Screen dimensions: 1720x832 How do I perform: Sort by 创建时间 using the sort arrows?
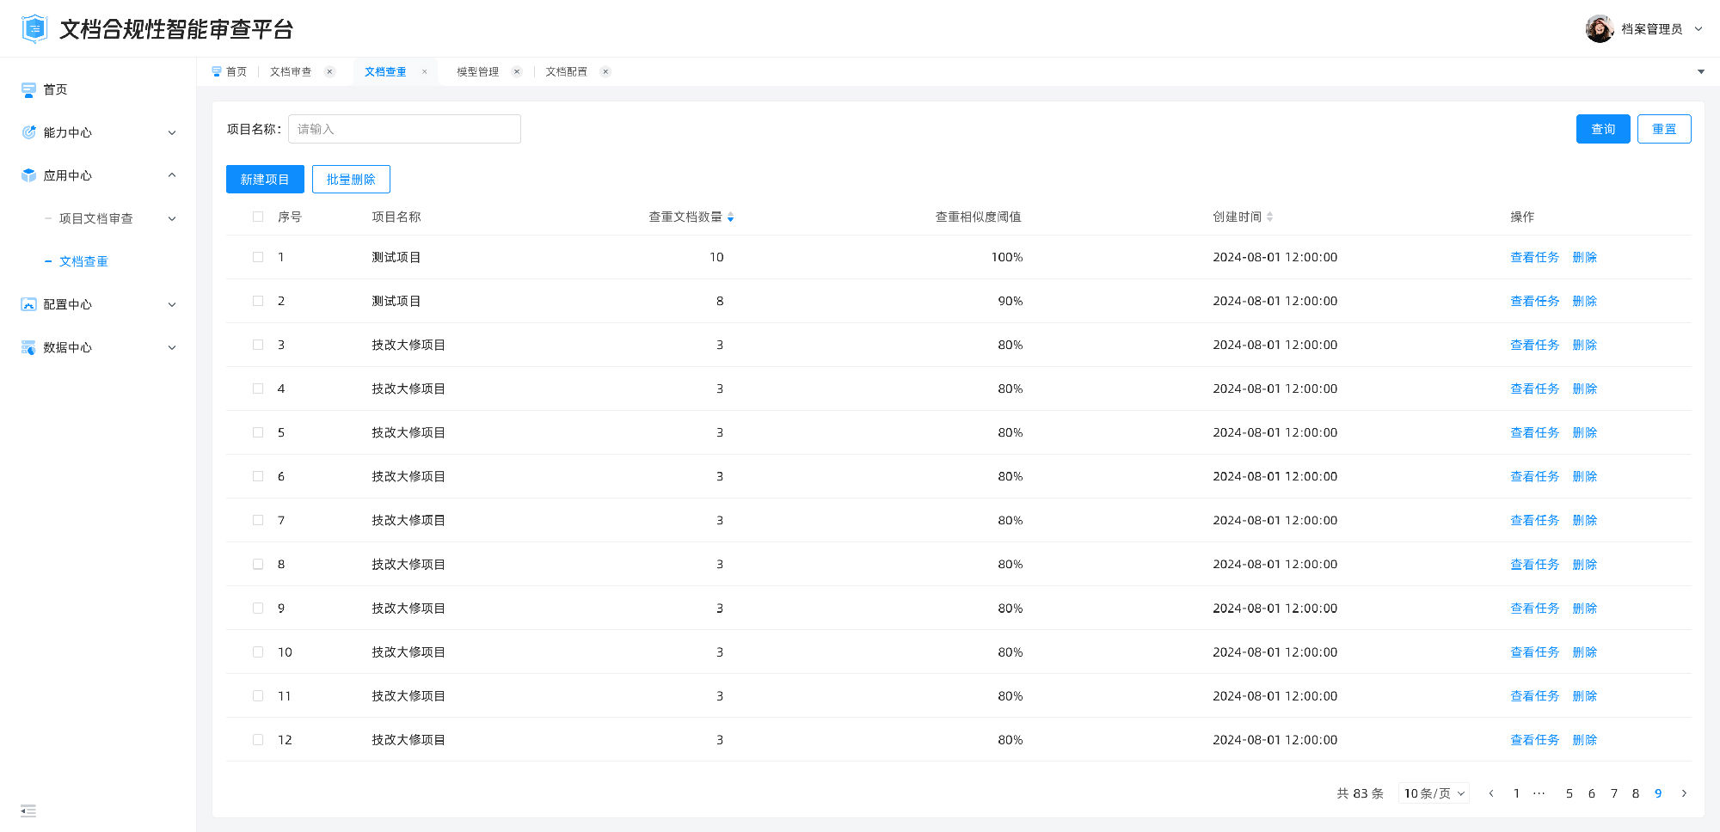1271,217
